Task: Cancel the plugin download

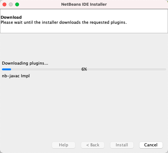Action: [151, 145]
